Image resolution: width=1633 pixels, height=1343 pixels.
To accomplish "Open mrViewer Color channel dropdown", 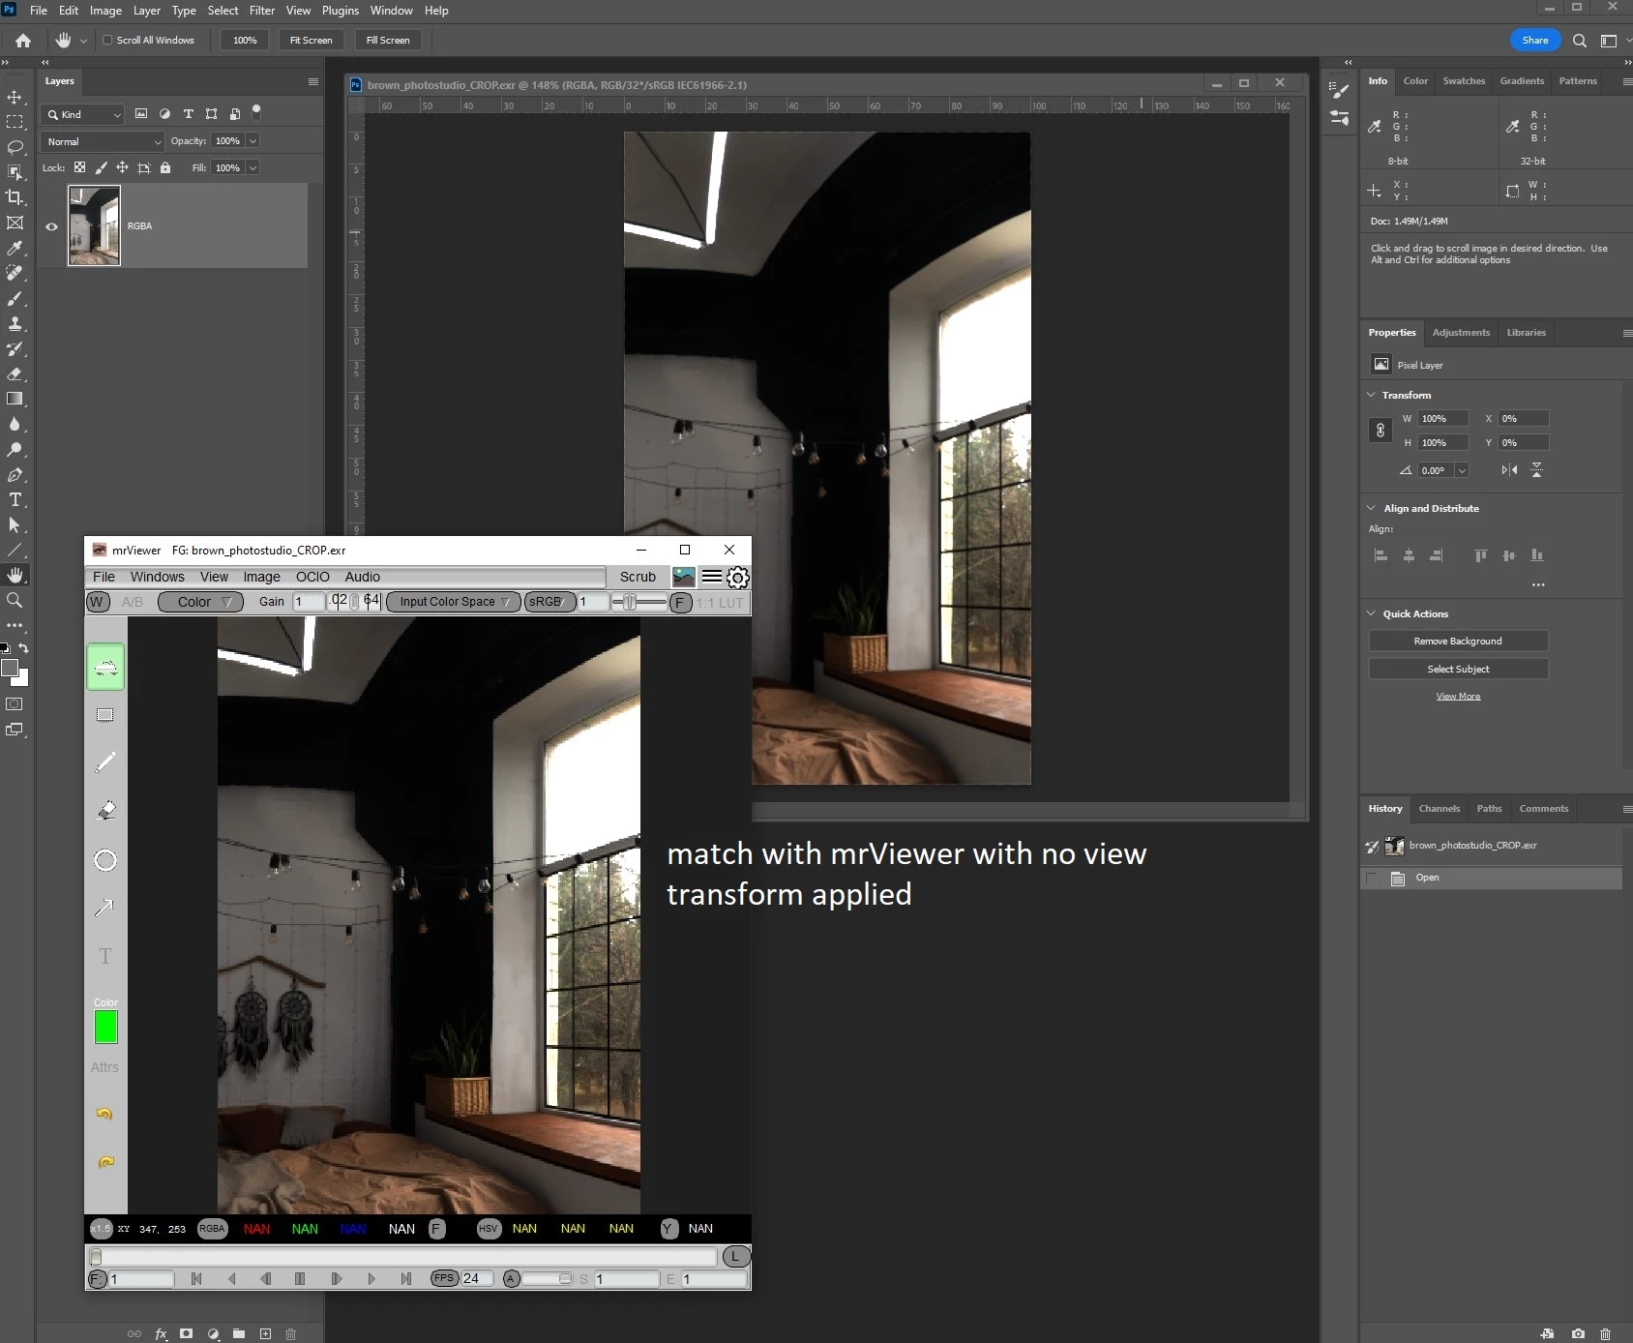I will [200, 602].
